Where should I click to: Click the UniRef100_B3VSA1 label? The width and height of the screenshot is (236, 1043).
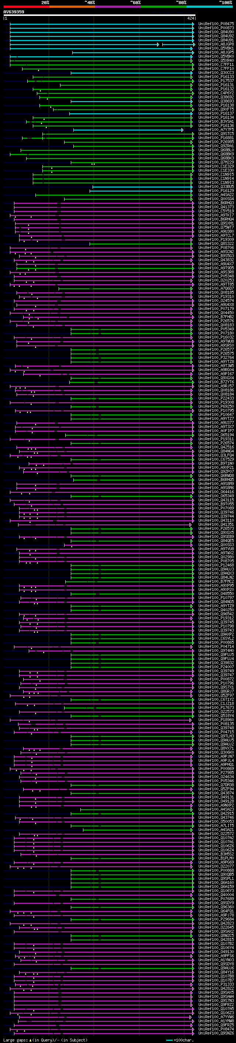click(x=216, y=121)
